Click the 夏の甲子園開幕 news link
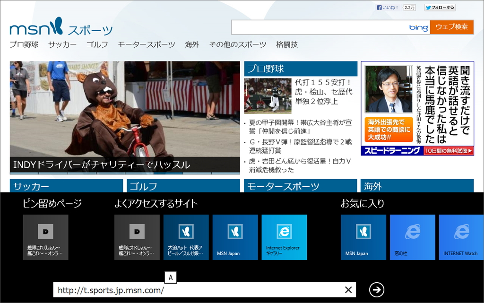484x303 pixels. [301, 123]
